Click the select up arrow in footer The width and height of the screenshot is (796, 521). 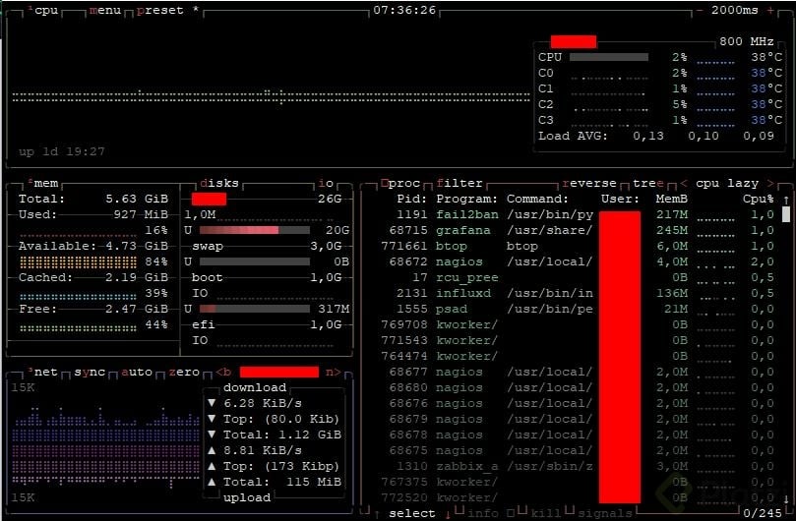tap(377, 514)
